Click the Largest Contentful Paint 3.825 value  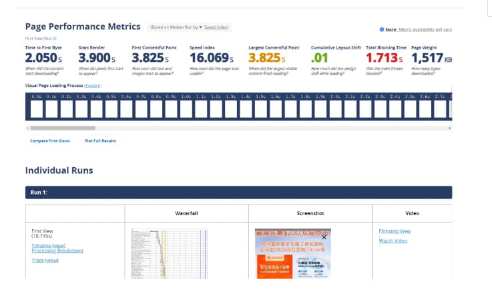pos(265,59)
